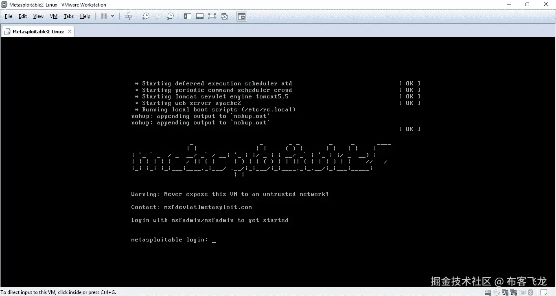556x296 pixels.
Task: Click the Bluetooth device status icon
Action: 530,292
